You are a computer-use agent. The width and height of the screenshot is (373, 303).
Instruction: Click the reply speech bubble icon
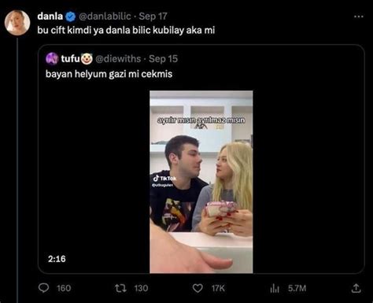point(43,288)
